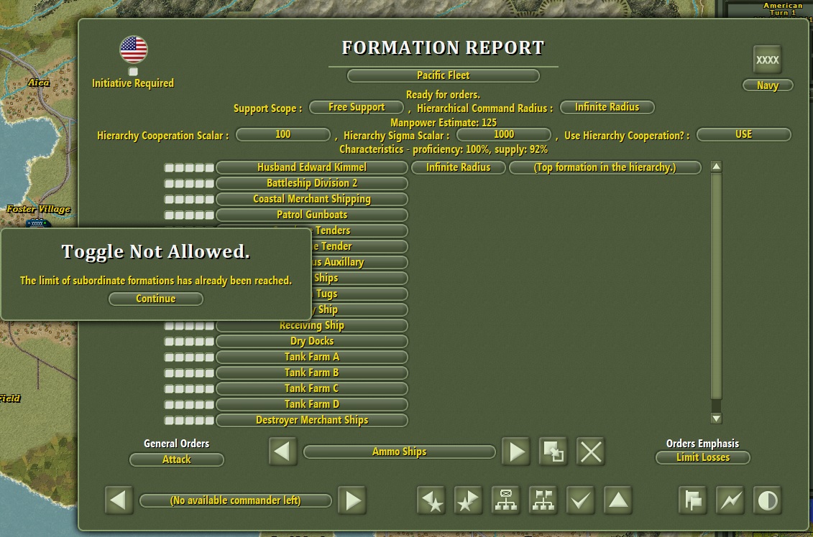Cycle commander selection with the left arrow
The width and height of the screenshot is (813, 537).
(119, 500)
